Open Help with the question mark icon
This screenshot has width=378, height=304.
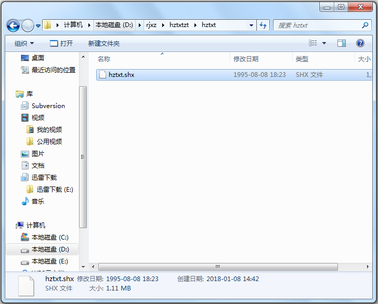[360, 43]
